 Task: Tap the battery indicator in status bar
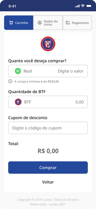coord(89,6)
